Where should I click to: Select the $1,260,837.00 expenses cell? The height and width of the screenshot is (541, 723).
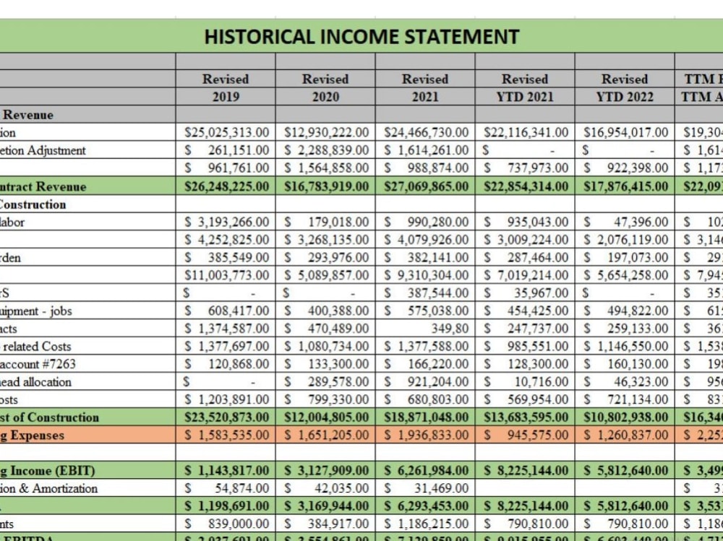[624, 435]
